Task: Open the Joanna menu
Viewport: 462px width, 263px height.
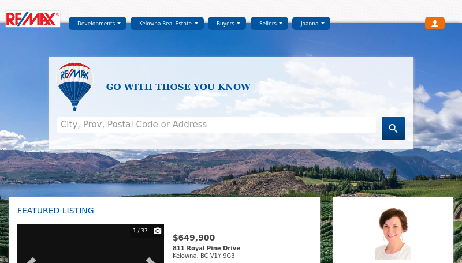Action: point(311,24)
